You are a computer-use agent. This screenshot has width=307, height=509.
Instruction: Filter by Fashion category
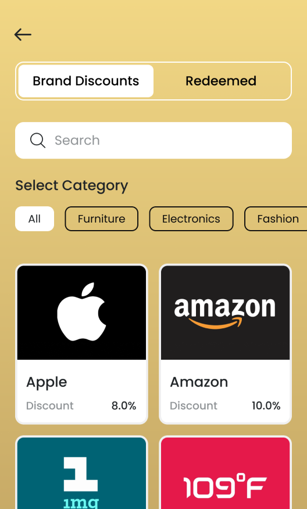point(276,219)
